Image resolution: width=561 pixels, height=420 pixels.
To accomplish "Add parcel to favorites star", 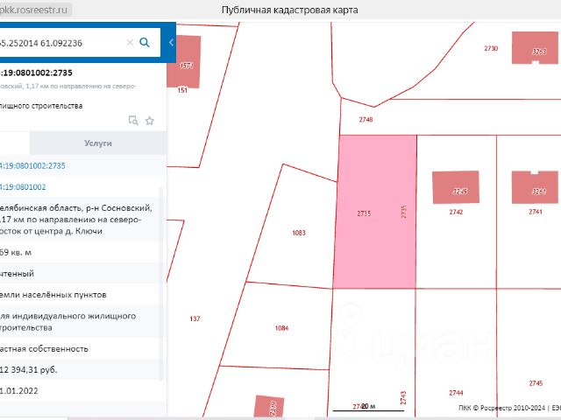I will coord(150,121).
